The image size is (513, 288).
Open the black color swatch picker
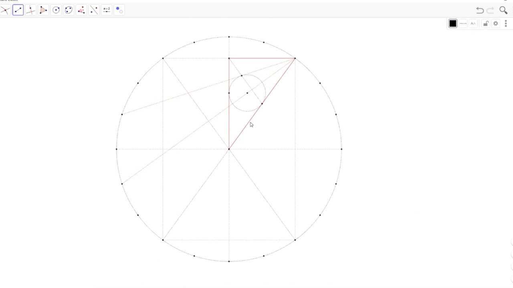click(453, 24)
